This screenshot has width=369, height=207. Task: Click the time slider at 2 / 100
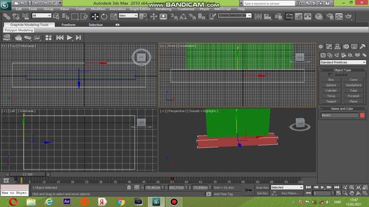pos(28,174)
